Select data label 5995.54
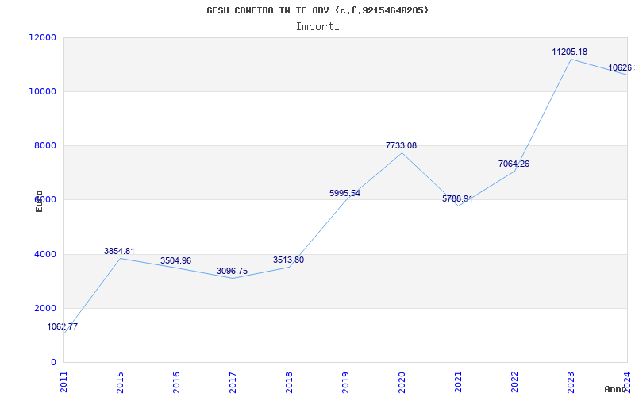Viewport: 635px width, 397px height. coord(344,193)
